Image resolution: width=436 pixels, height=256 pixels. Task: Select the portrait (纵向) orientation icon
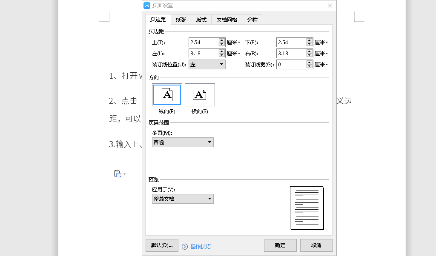click(x=167, y=94)
